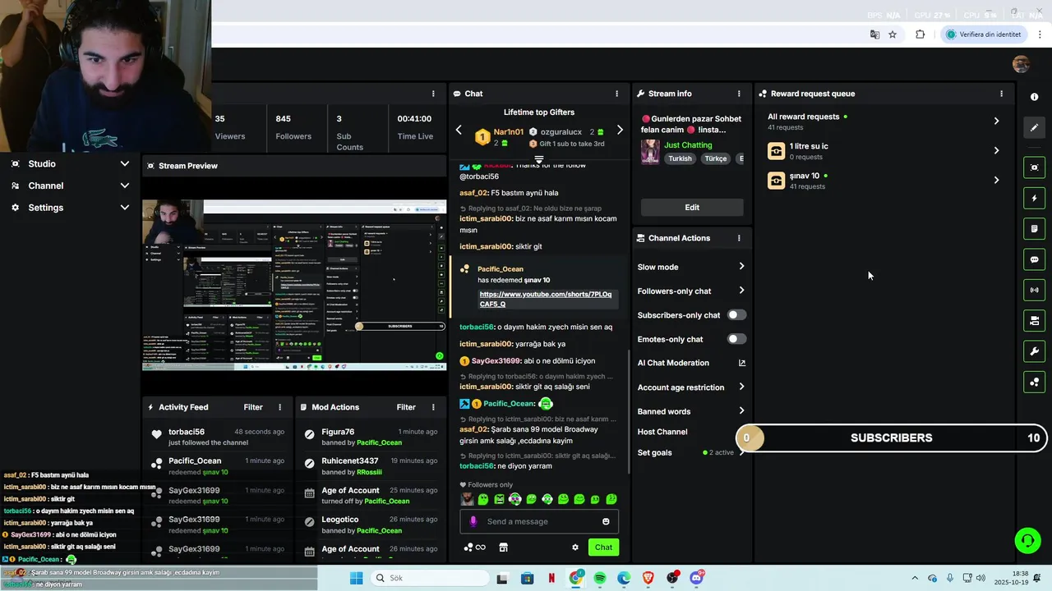1052x591 pixels.
Task: Click the Turkish tag in Stream info
Action: [x=680, y=158]
